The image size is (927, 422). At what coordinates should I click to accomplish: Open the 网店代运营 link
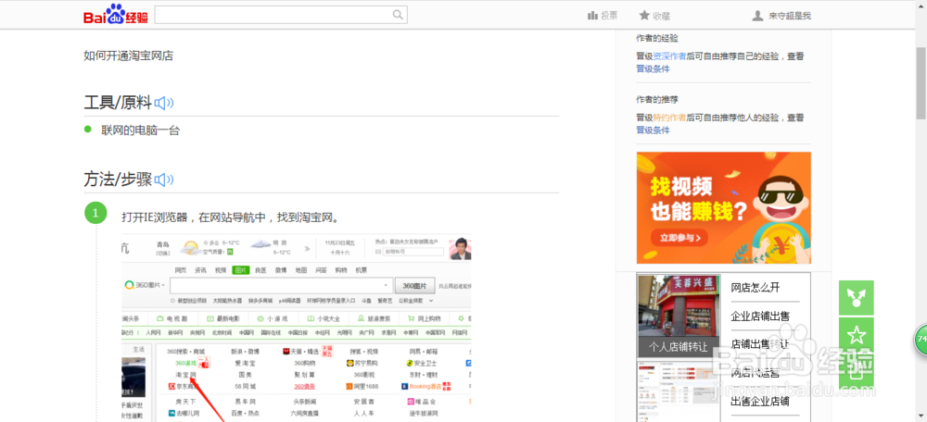pos(756,372)
